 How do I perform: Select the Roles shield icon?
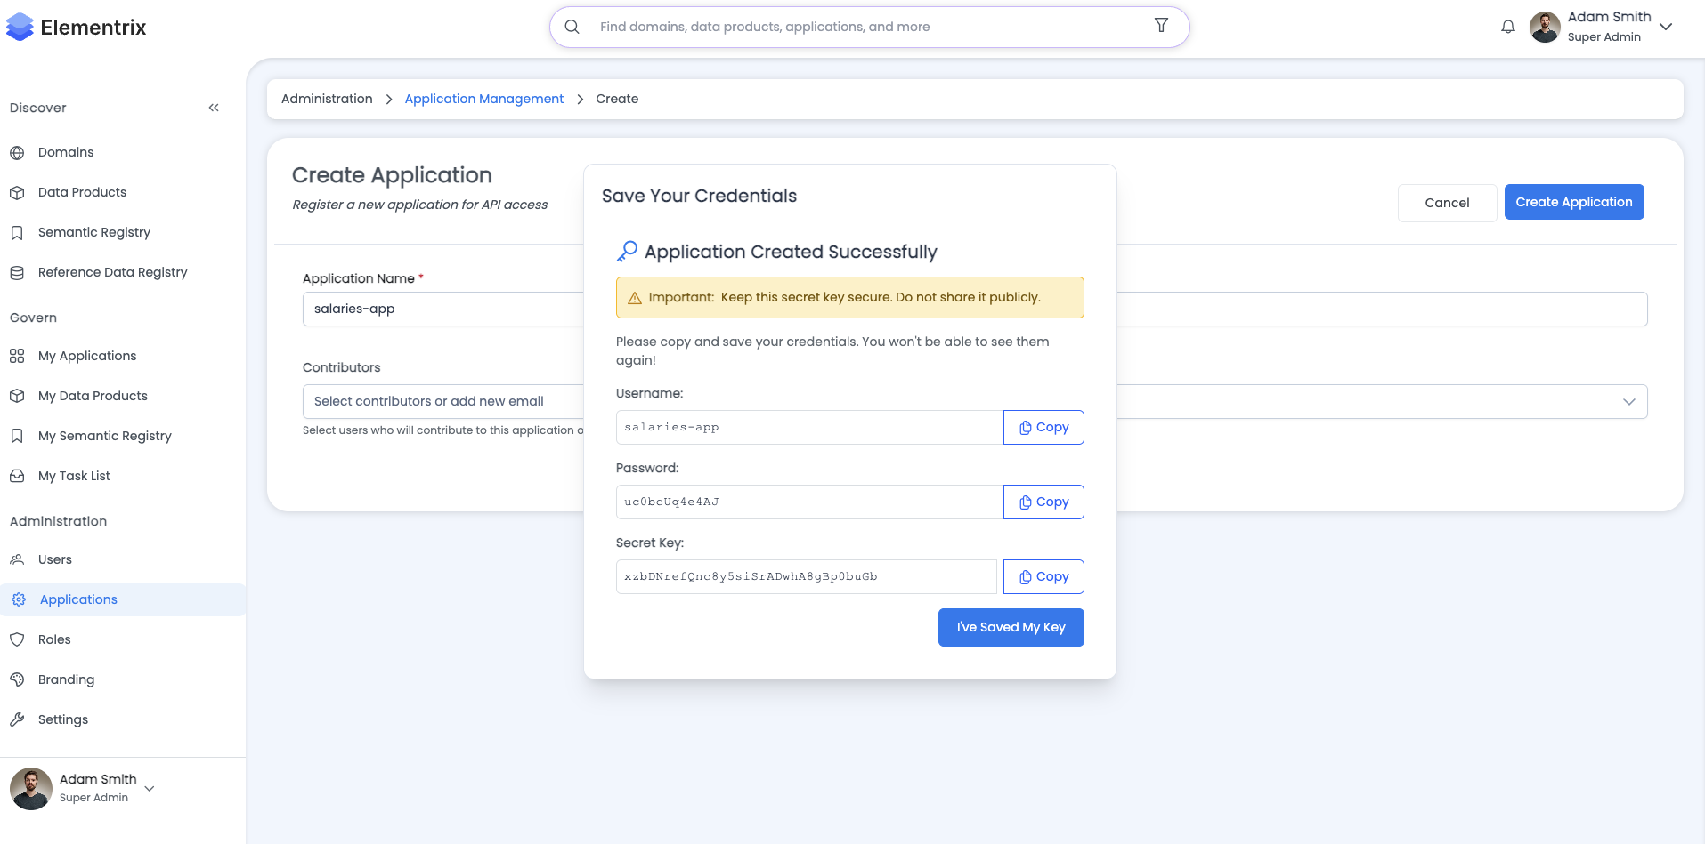17,639
